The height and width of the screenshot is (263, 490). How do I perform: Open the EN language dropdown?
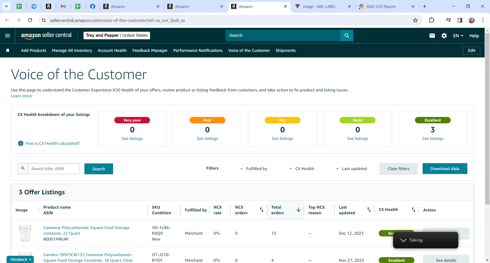tap(458, 36)
